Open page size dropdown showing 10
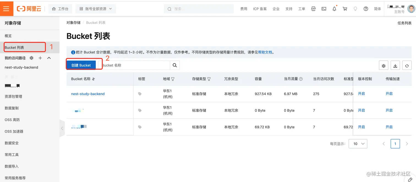The height and width of the screenshot is (182, 416). coord(358,144)
